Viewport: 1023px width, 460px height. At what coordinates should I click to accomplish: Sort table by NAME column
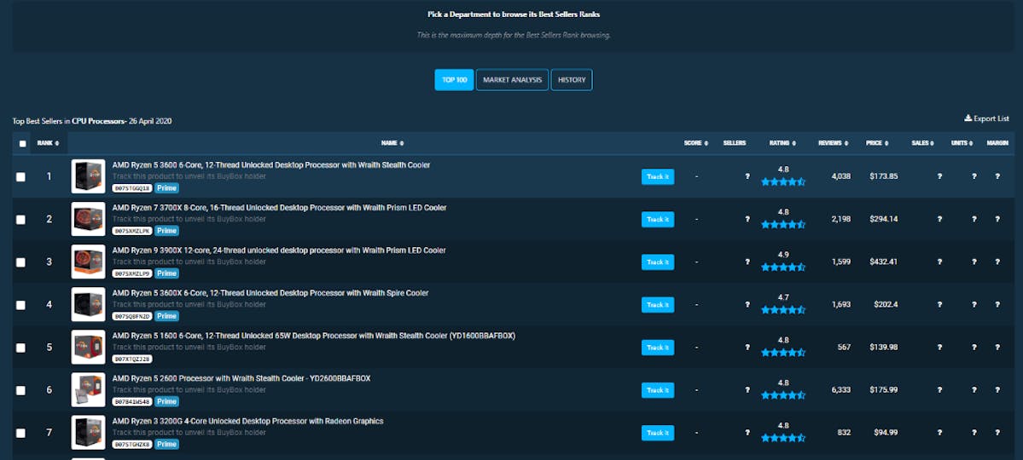392,143
